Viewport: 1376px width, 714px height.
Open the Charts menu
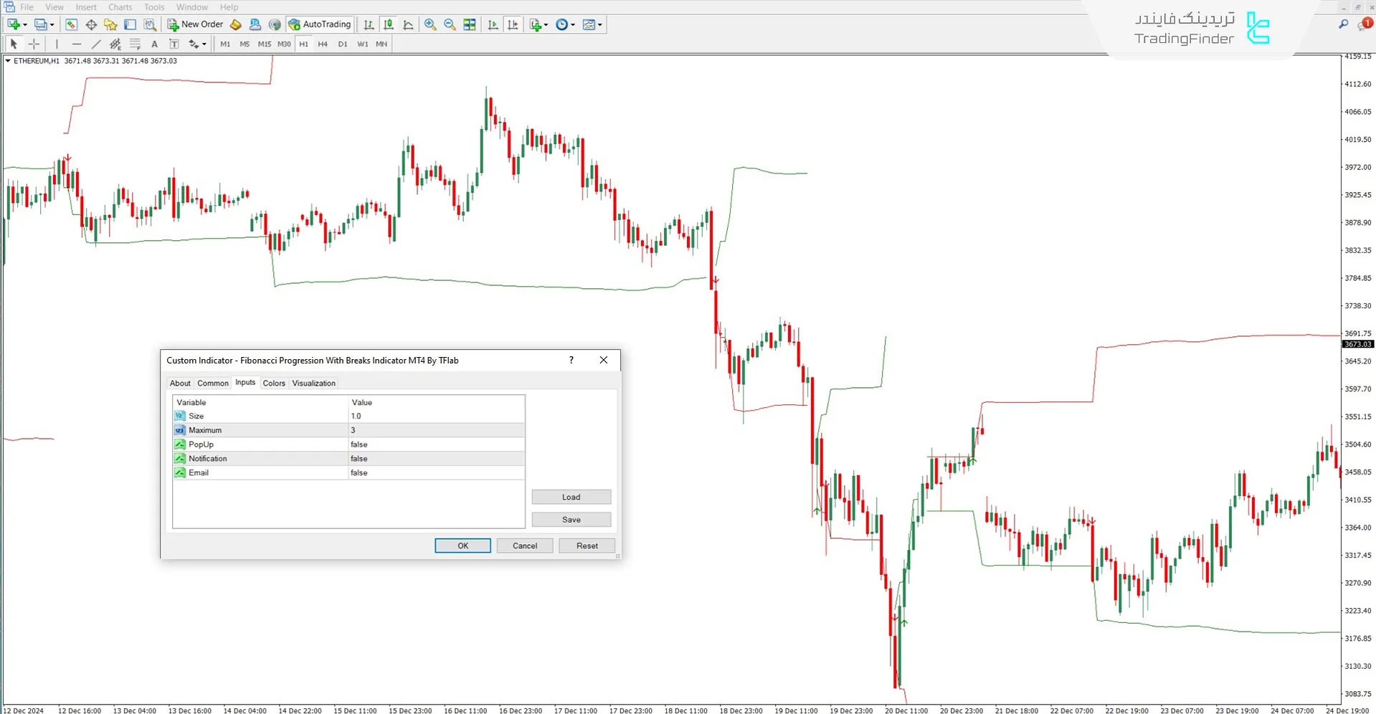[x=120, y=7]
